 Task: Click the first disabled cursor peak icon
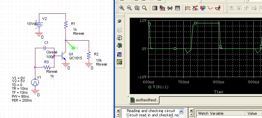(x=231, y=8)
